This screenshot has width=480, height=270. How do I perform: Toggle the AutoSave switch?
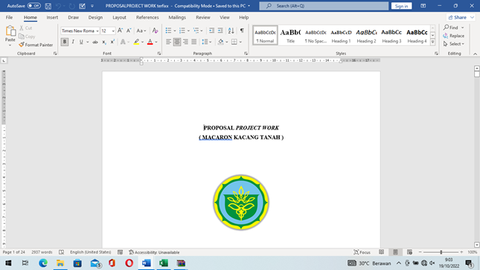click(34, 6)
